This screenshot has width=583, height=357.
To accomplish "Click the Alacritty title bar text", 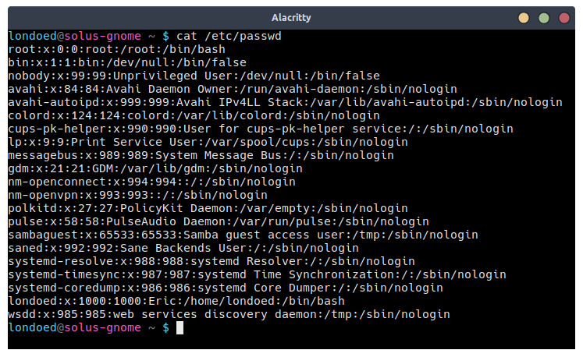I will point(291,17).
